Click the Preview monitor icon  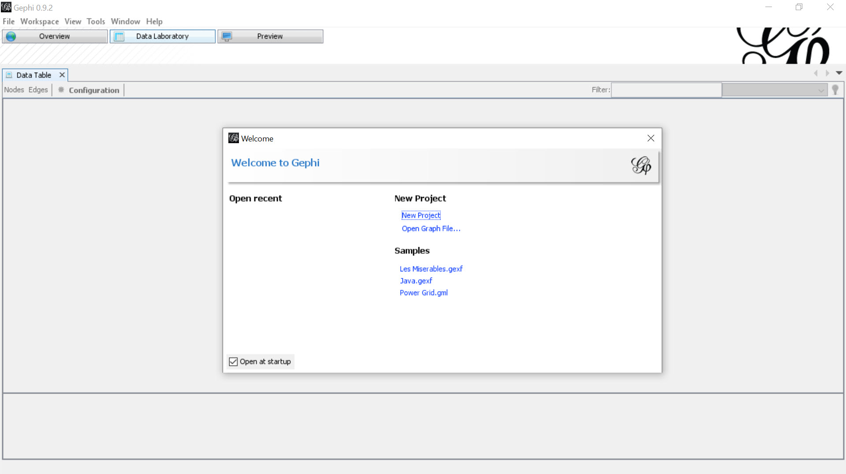[227, 37]
